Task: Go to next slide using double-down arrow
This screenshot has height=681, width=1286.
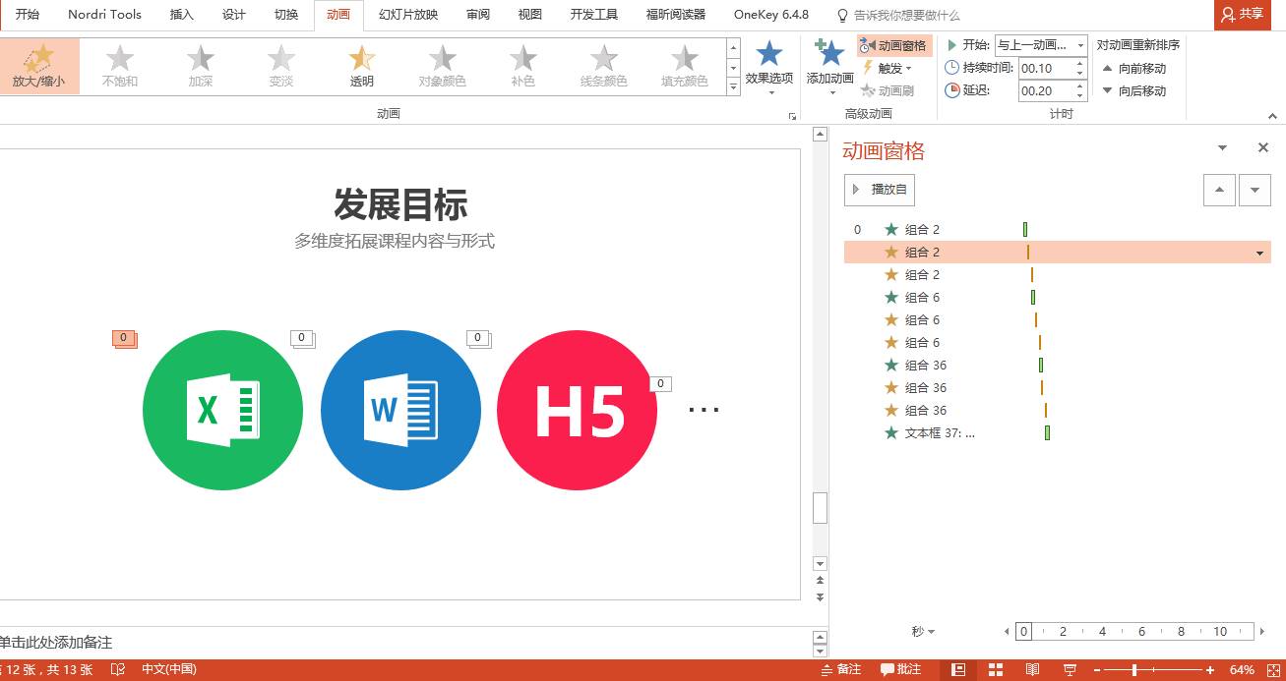Action: coord(821,596)
